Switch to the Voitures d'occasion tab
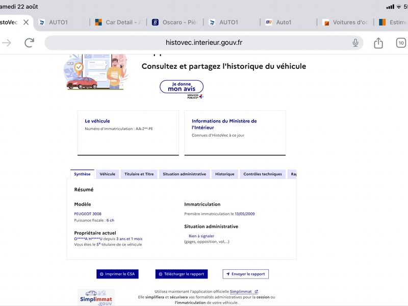 (x=345, y=22)
